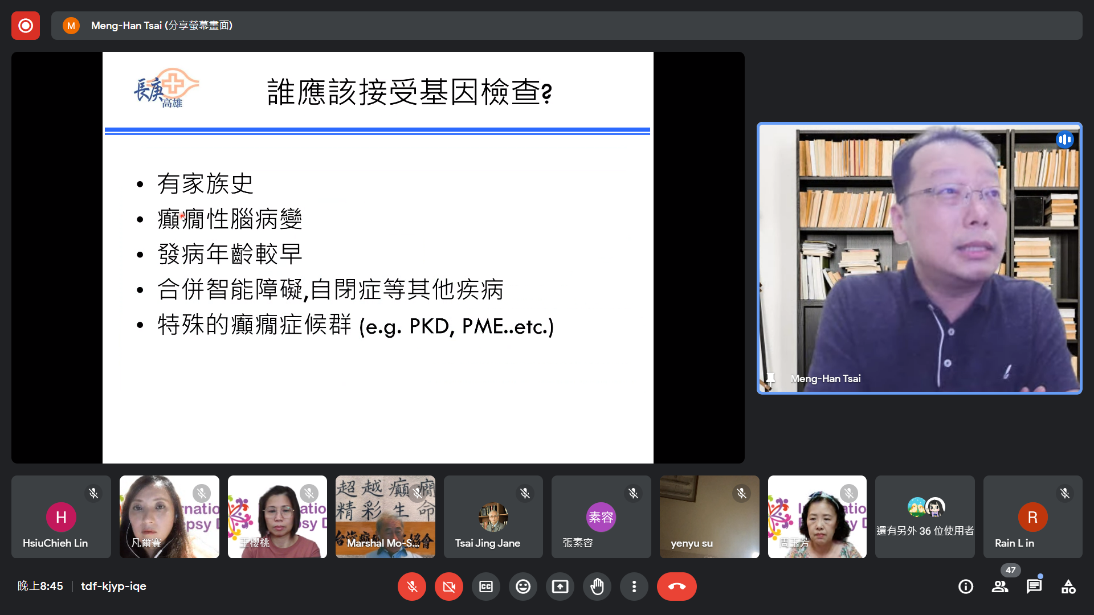Image resolution: width=1094 pixels, height=615 pixels.
Task: Unmute the microphone button
Action: tap(412, 587)
